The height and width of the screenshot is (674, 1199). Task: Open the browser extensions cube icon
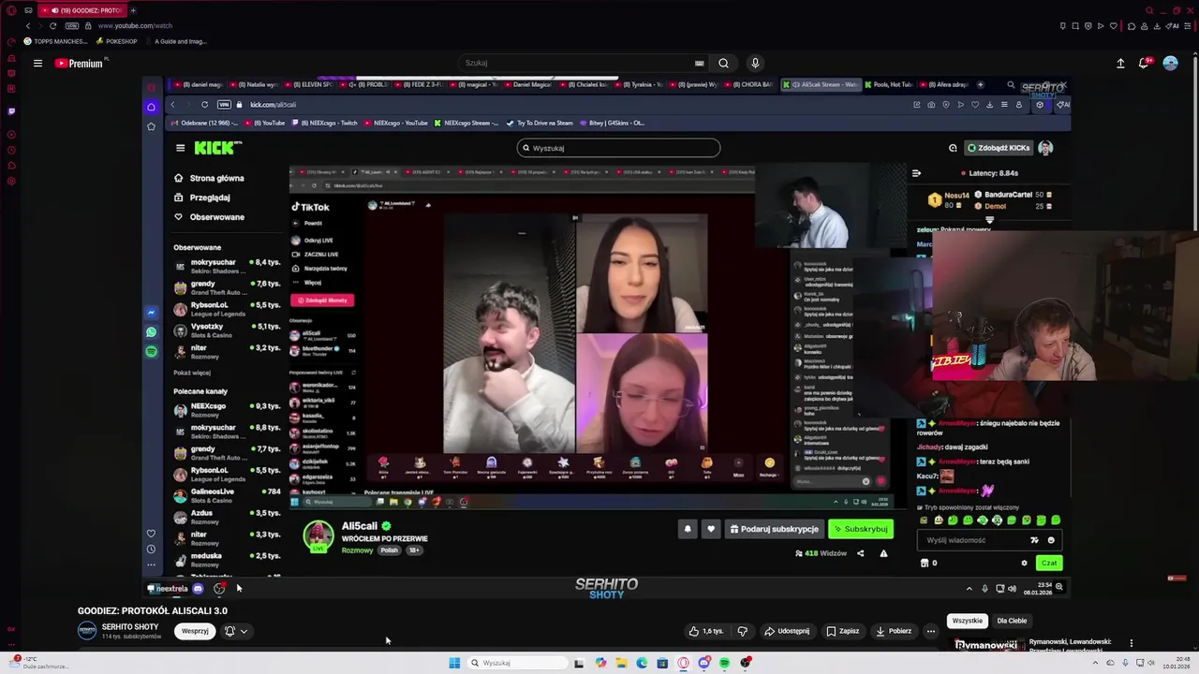point(1132,25)
